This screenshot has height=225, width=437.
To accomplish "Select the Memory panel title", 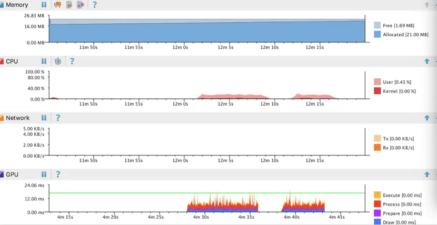I will (x=17, y=5).
